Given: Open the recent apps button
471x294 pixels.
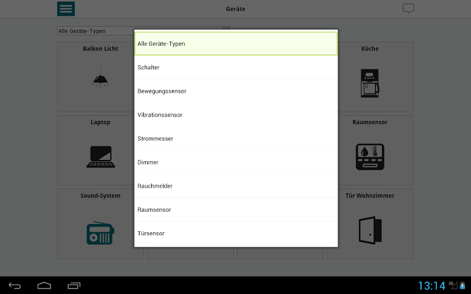Looking at the screenshot, I should [x=74, y=286].
